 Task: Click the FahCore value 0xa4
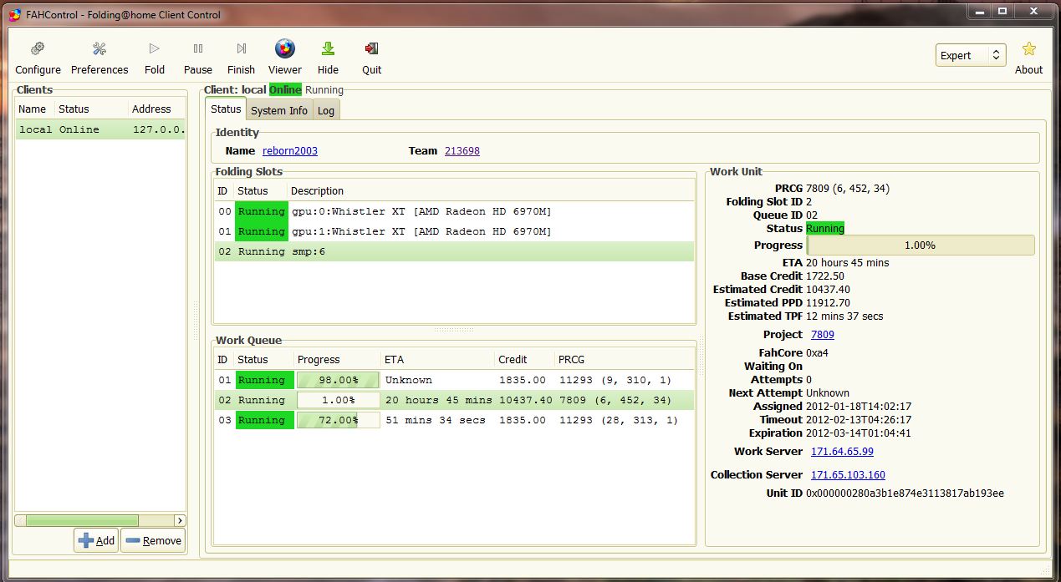(x=817, y=353)
